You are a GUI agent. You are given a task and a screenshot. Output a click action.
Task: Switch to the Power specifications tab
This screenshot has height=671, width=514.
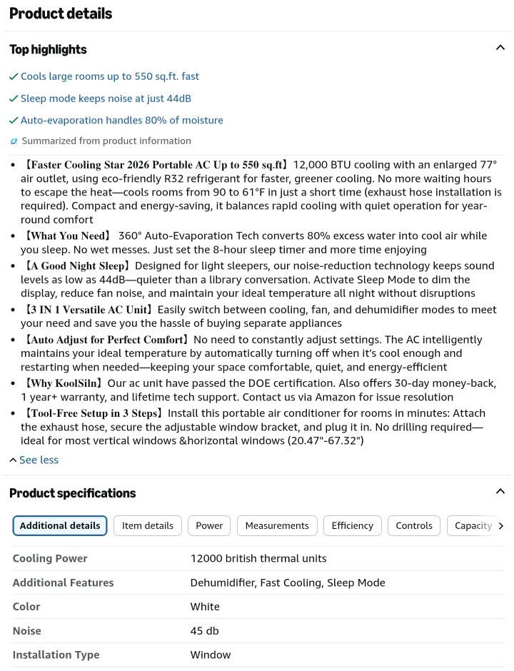tap(209, 526)
